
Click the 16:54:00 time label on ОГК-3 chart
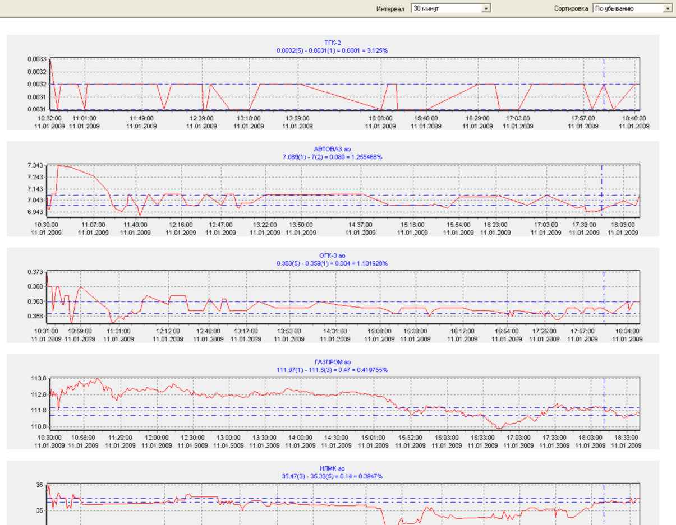(507, 331)
